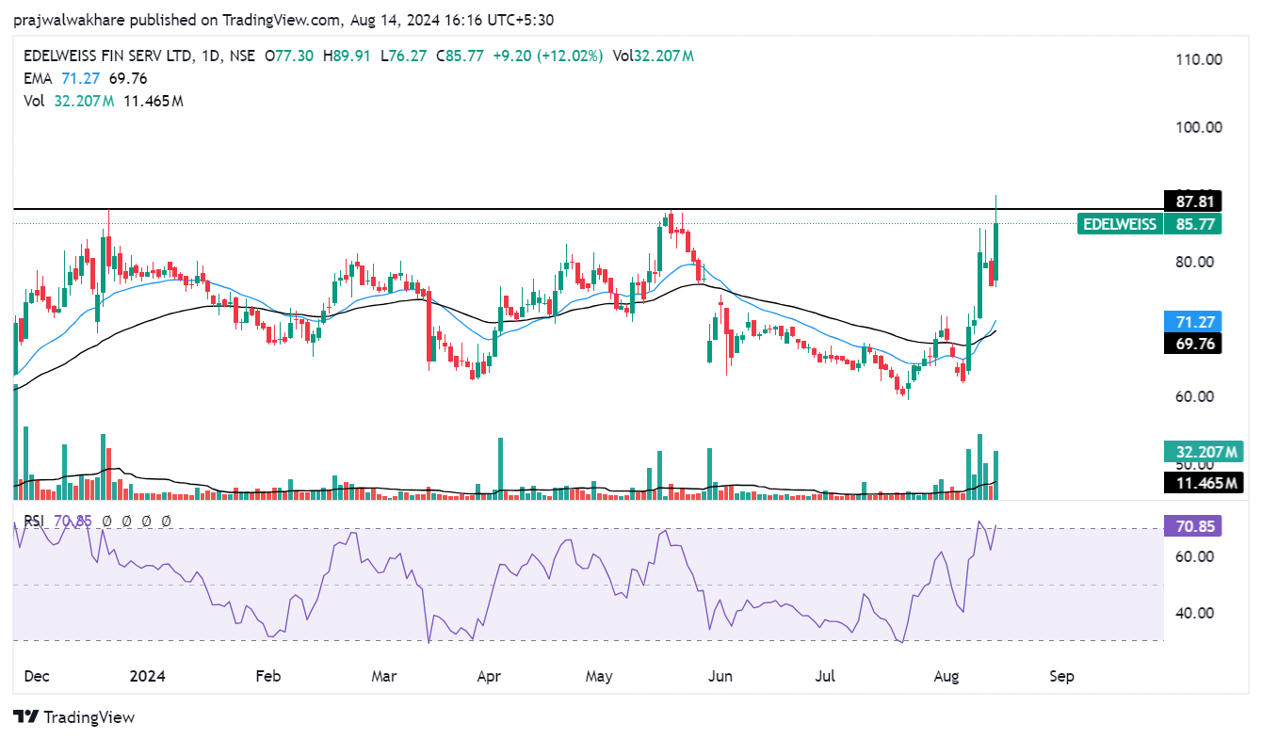Click the 40.00 tick on RSI axis
Viewport: 1262px width, 739px height.
[1192, 613]
